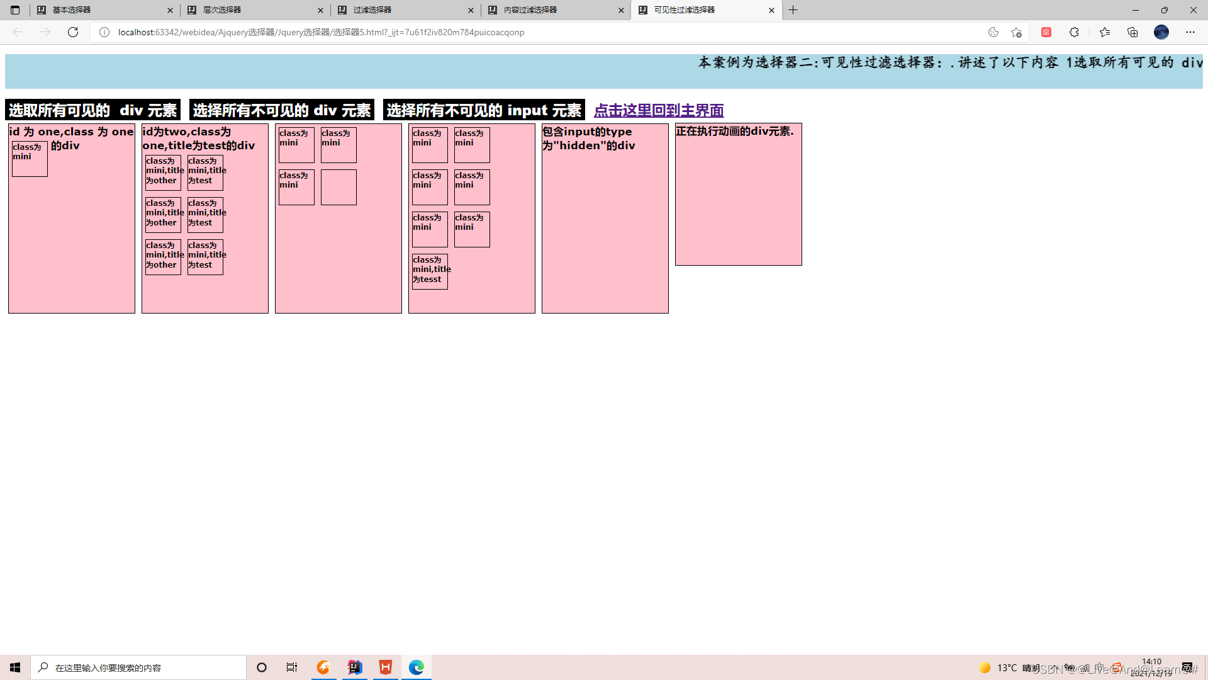Screen dimensions: 1208x680
Task: Close the 过滤选择器 tab
Action: tap(471, 10)
